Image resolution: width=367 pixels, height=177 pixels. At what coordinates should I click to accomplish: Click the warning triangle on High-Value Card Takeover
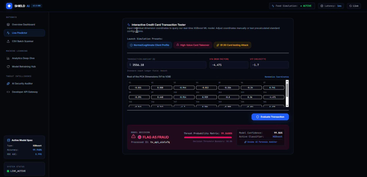178,45
